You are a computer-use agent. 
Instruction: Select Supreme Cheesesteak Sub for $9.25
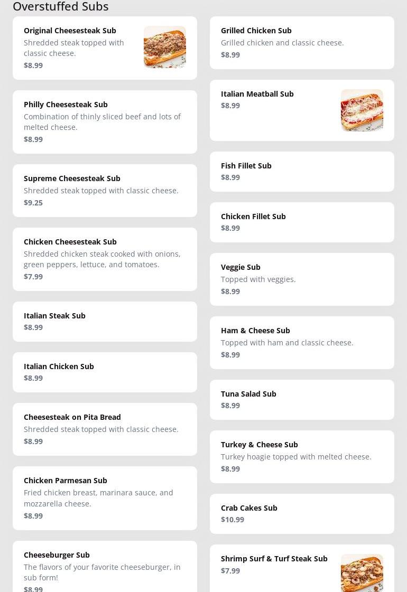click(105, 190)
